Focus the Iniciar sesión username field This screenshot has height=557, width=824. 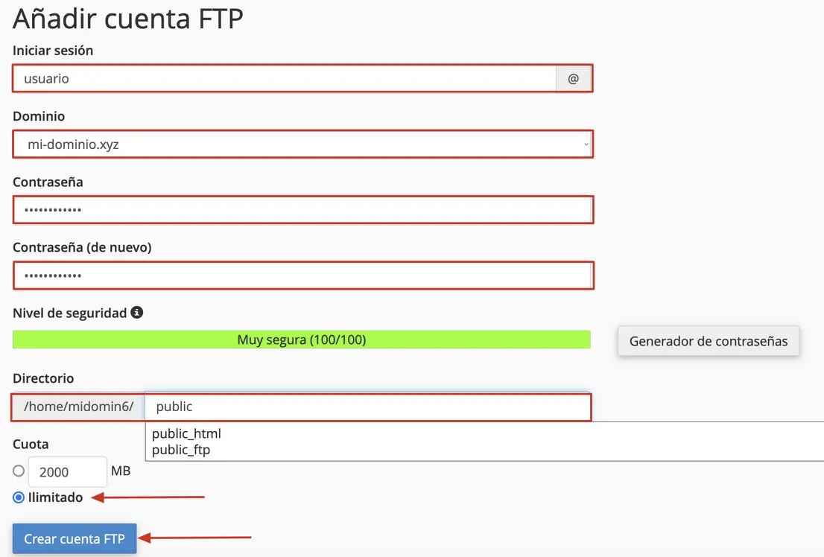283,78
